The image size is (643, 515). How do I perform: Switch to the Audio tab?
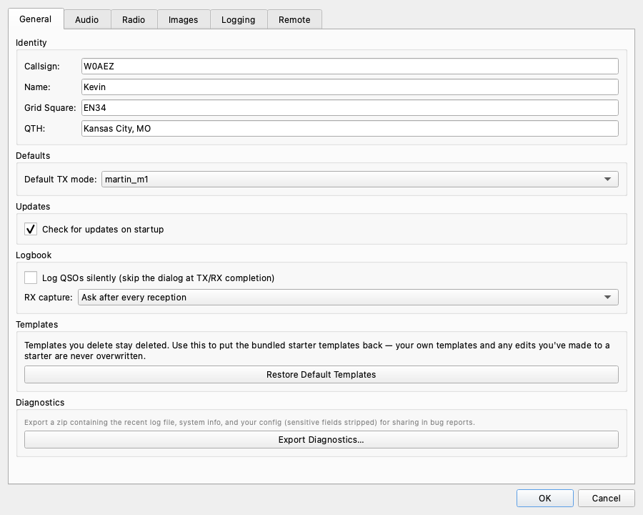pos(87,20)
